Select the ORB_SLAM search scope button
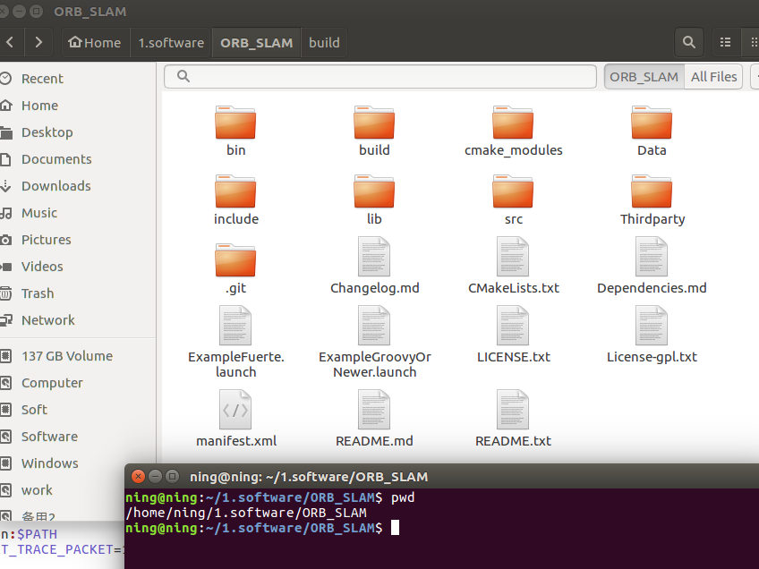Image resolution: width=759 pixels, height=569 pixels. [x=644, y=76]
